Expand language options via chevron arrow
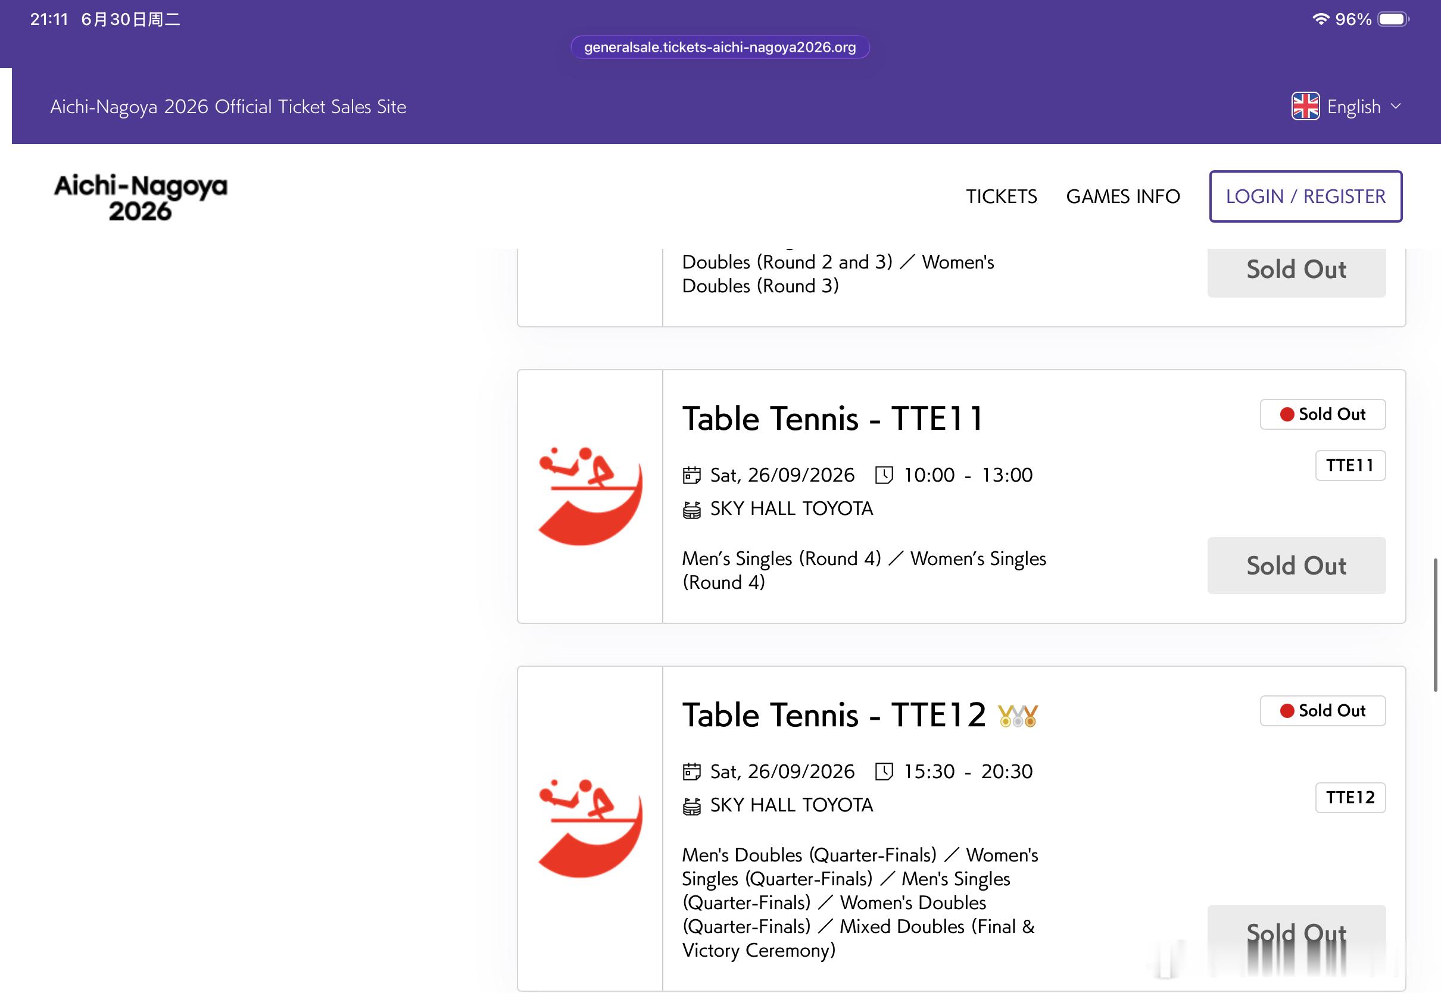This screenshot has height=993, width=1441. [x=1396, y=107]
